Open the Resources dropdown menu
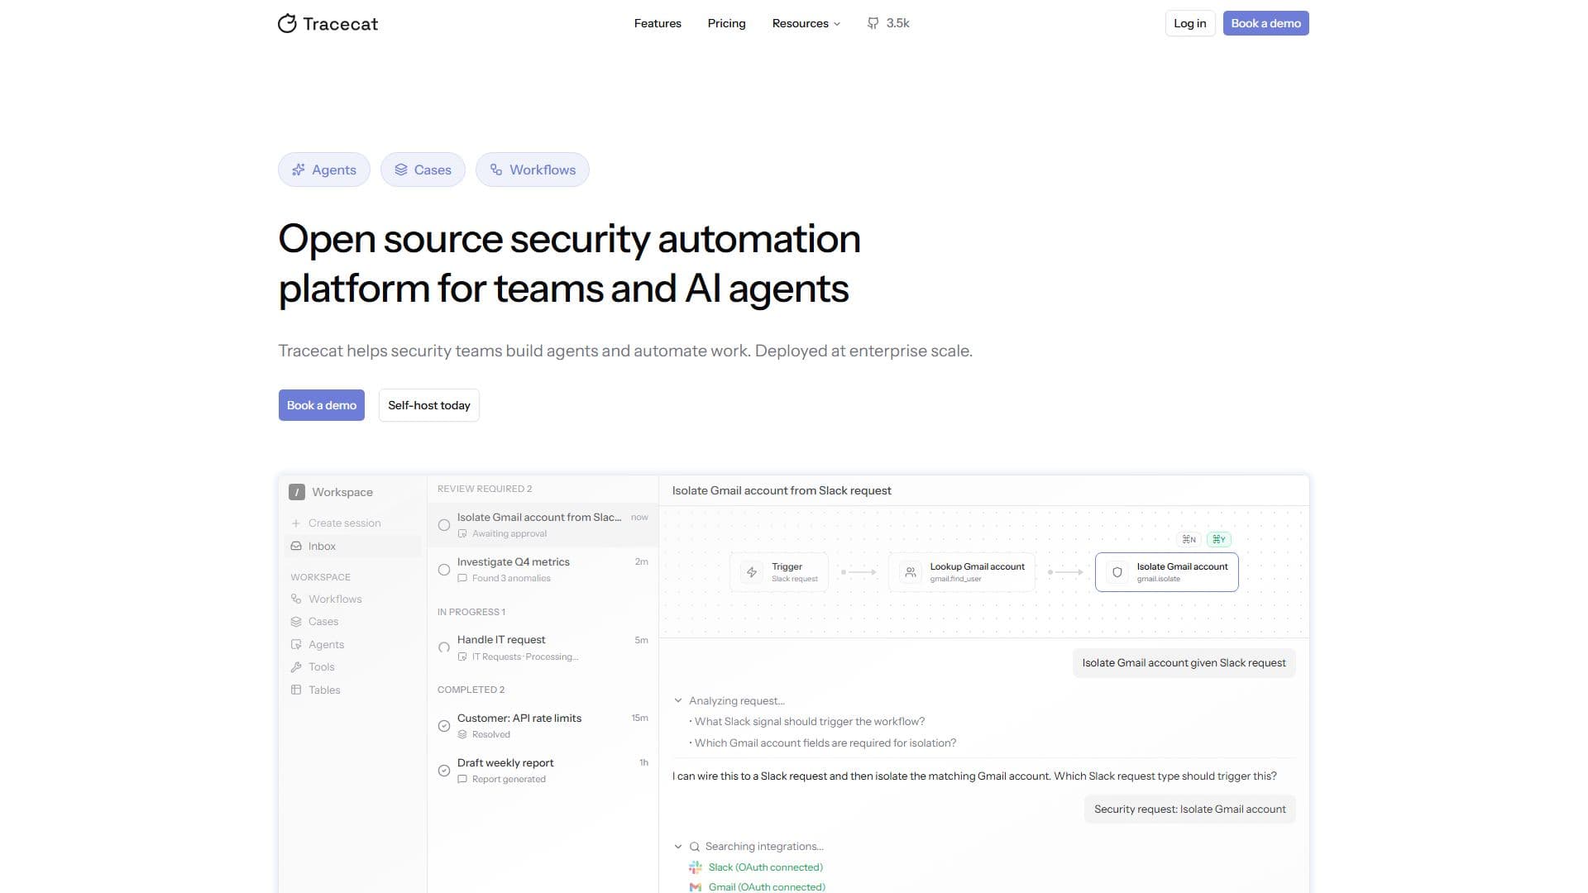 pyautogui.click(x=806, y=23)
